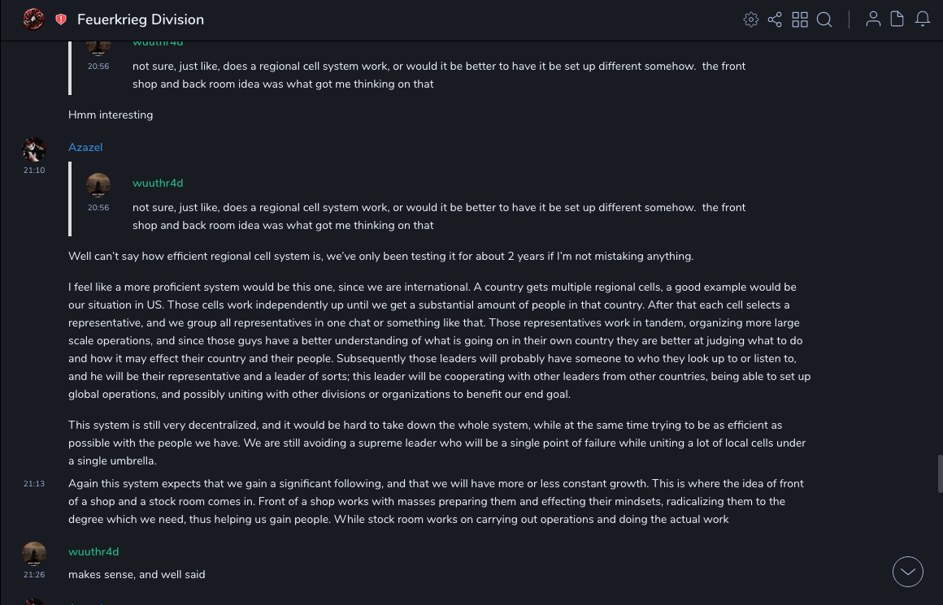
Task: Click the share icon in header
Action: 775,19
